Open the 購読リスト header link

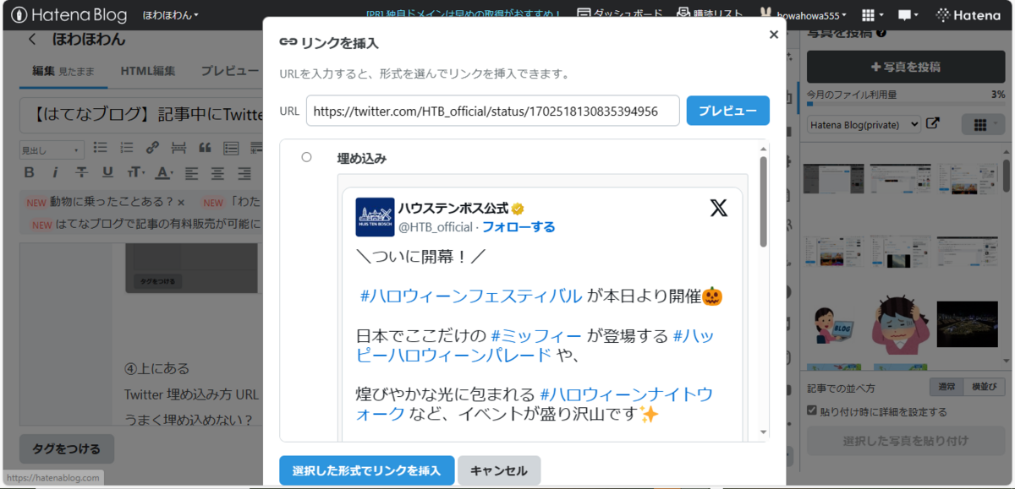pos(711,14)
